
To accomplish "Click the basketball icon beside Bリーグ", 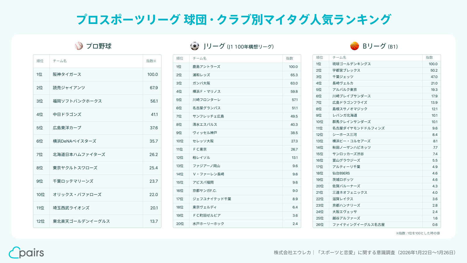I will pos(355,46).
